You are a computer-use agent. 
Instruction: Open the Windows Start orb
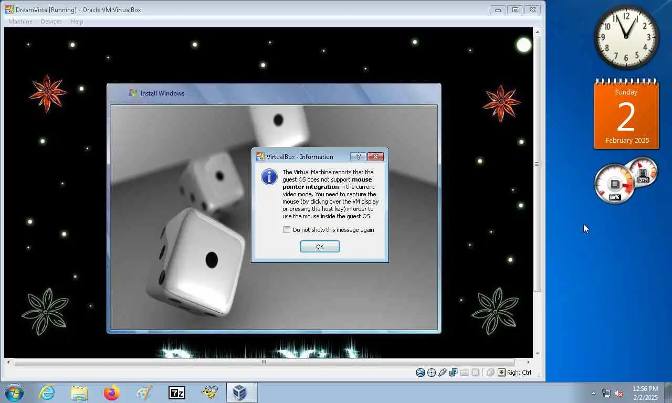[14, 393]
